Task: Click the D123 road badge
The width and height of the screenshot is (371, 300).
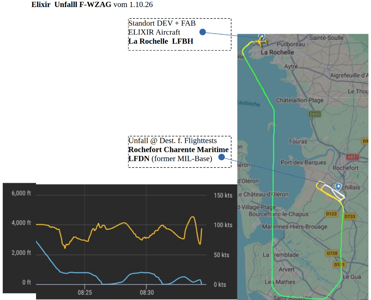Action: tap(331, 214)
